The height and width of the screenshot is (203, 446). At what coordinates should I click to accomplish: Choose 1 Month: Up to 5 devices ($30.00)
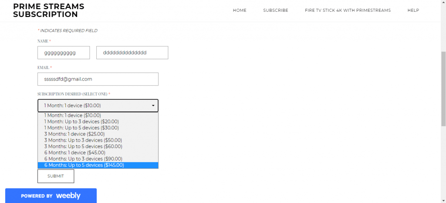(x=98, y=128)
